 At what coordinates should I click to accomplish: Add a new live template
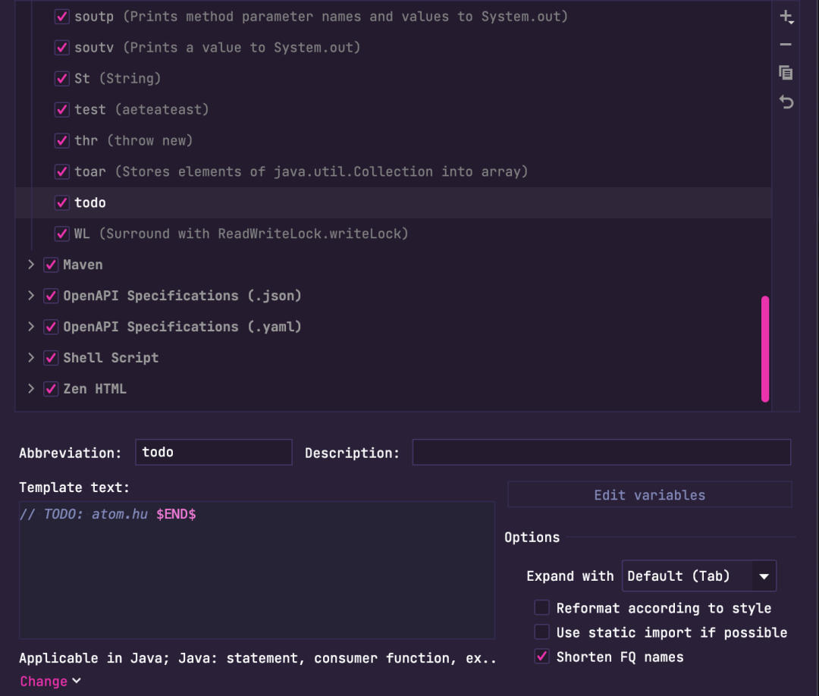tap(786, 16)
